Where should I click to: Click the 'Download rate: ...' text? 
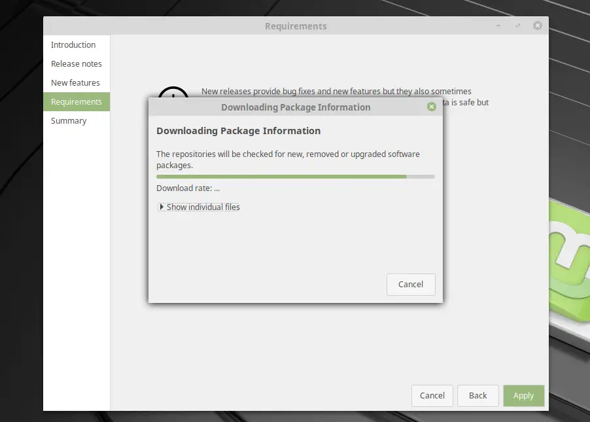(188, 188)
